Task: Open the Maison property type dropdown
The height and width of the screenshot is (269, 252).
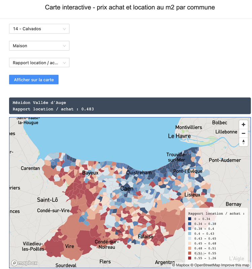Action: coord(39,46)
